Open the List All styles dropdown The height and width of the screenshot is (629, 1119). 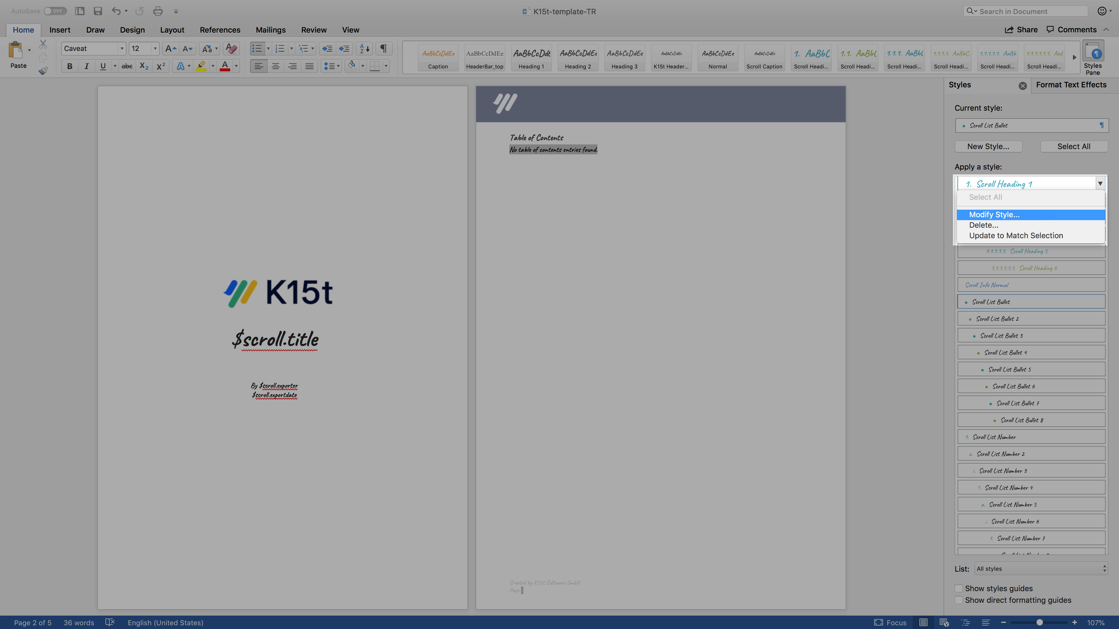[1041, 569]
